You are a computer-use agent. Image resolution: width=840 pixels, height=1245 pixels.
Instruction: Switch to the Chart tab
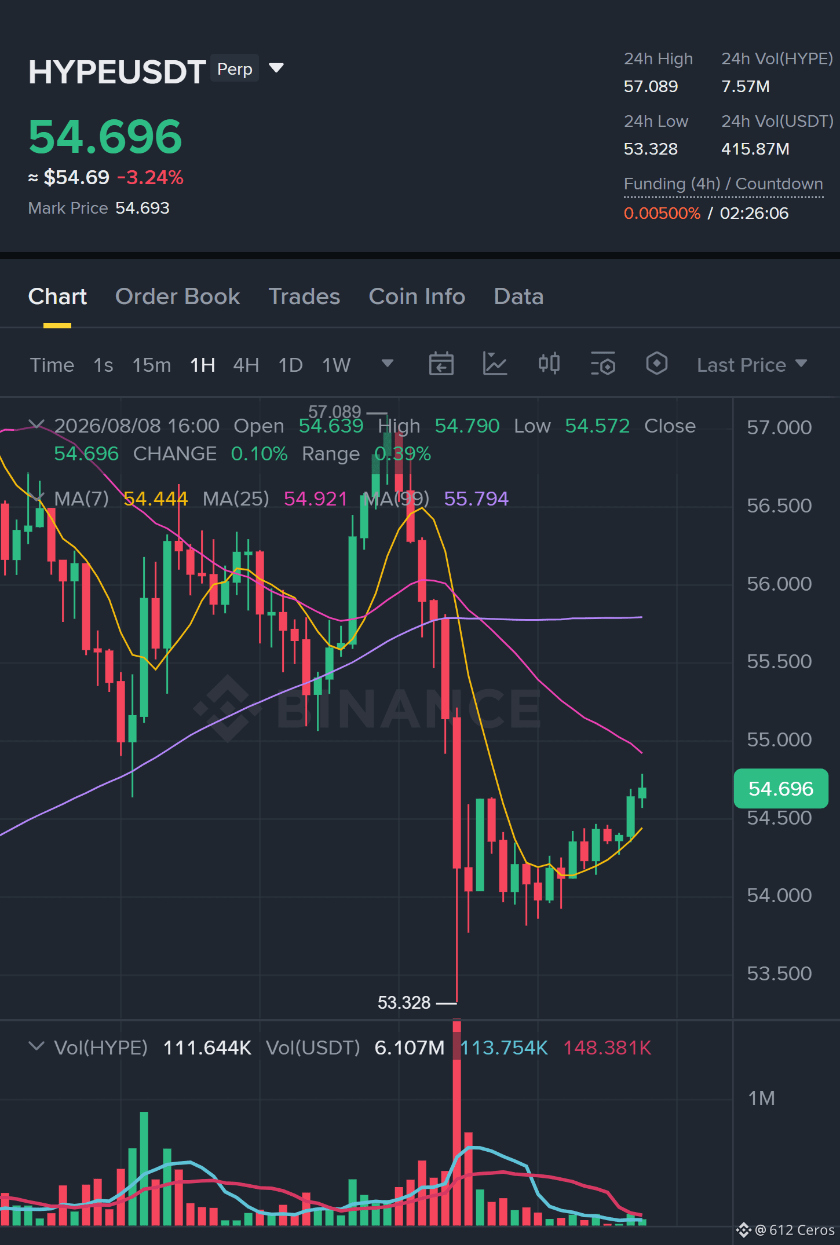(57, 296)
